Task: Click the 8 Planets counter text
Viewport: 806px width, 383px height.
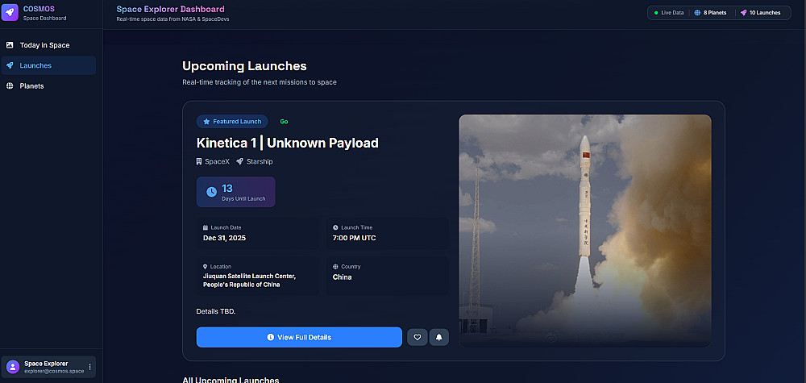Action: tap(714, 13)
